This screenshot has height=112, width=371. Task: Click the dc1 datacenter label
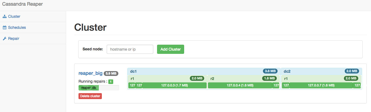pyautogui.click(x=134, y=71)
